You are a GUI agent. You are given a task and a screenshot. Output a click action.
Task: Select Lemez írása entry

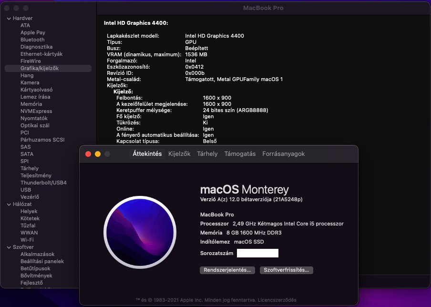click(35, 97)
